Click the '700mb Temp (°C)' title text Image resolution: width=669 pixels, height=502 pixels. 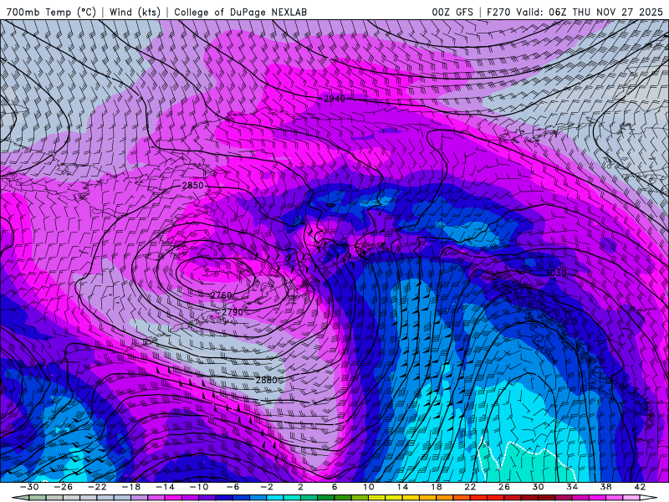pyautogui.click(x=51, y=12)
